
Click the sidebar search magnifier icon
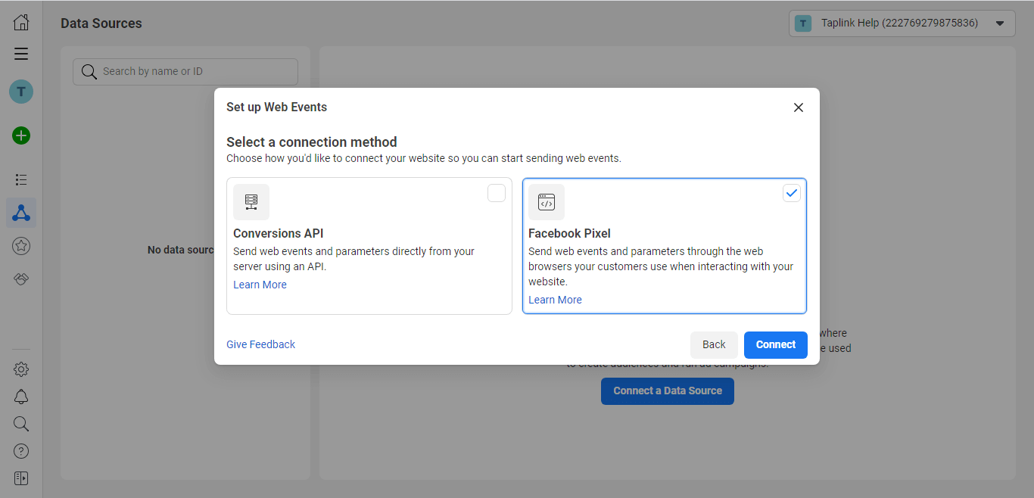[21, 424]
